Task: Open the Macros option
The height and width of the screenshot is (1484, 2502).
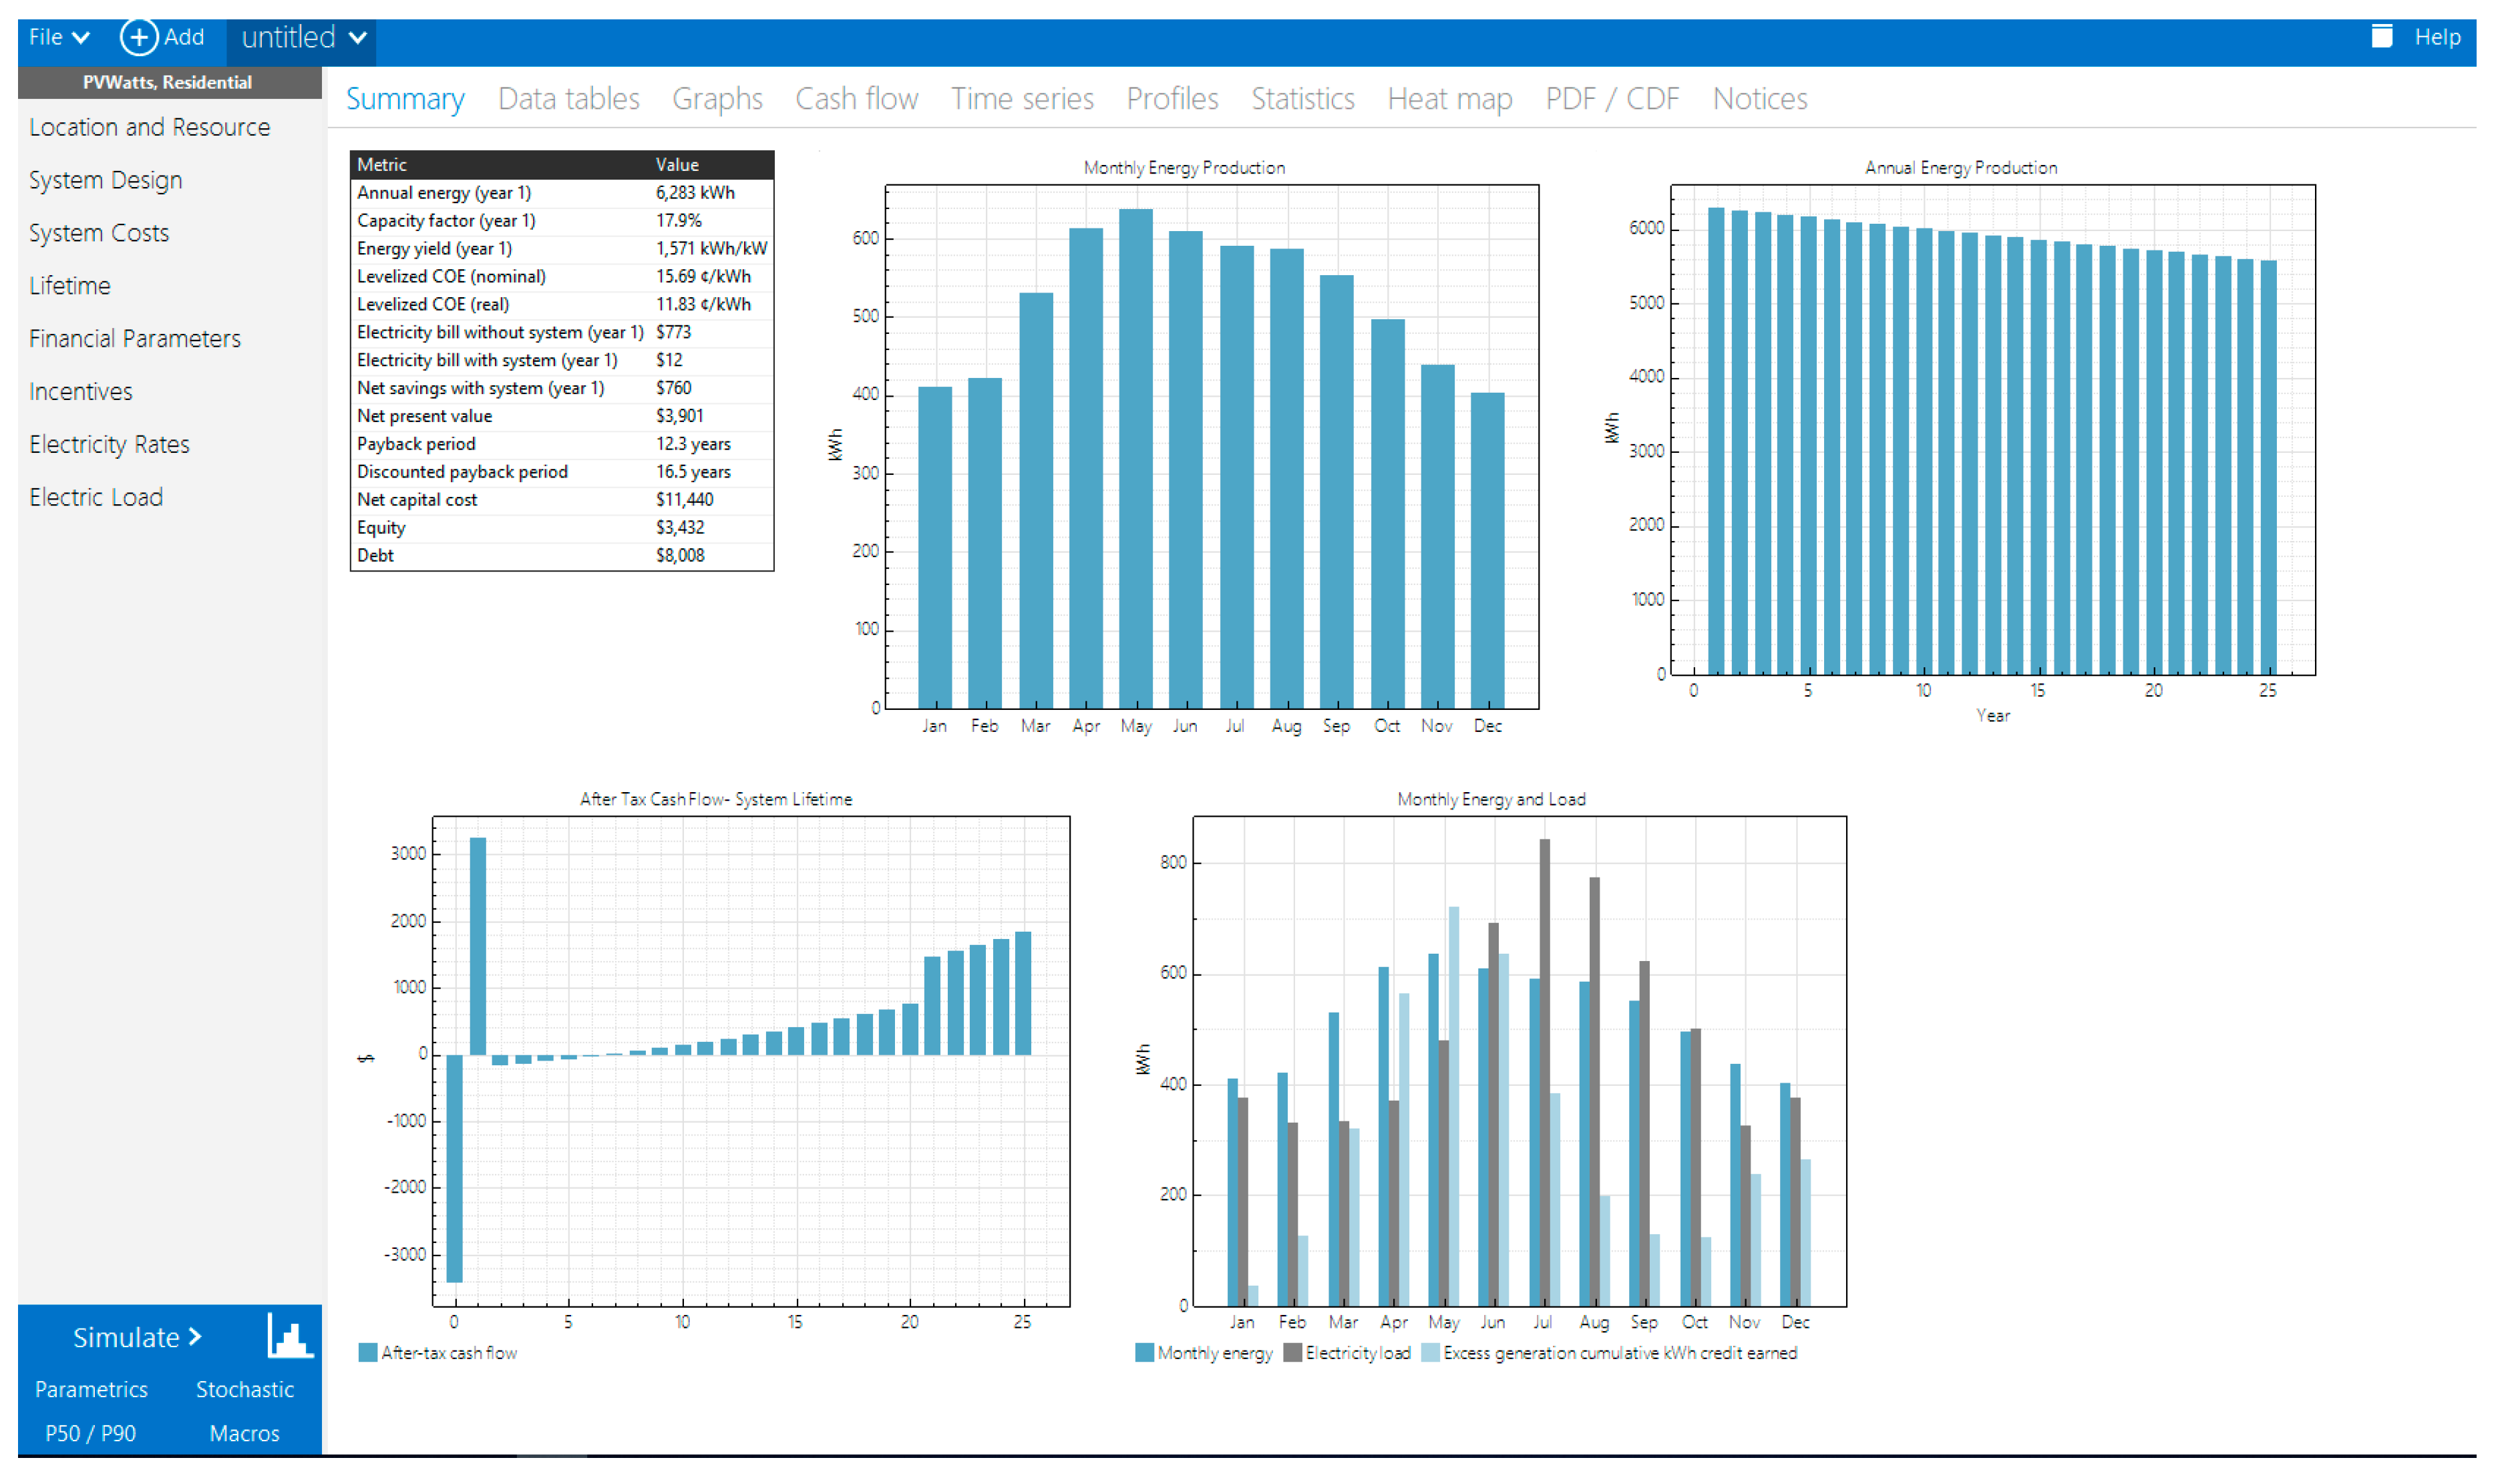Action: [244, 1433]
